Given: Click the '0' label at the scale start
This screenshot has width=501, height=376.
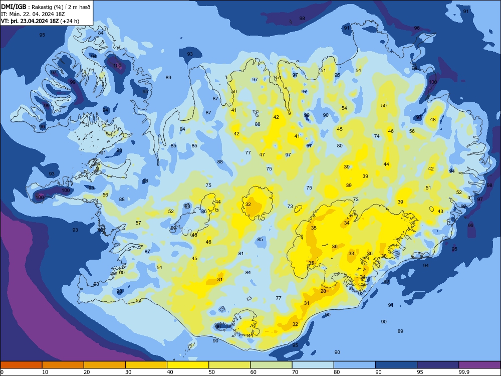Looking at the screenshot, I should click(2, 372).
